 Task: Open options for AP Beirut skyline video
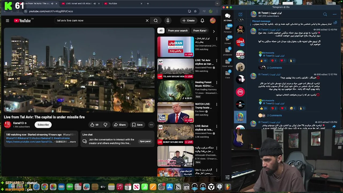(x=217, y=126)
